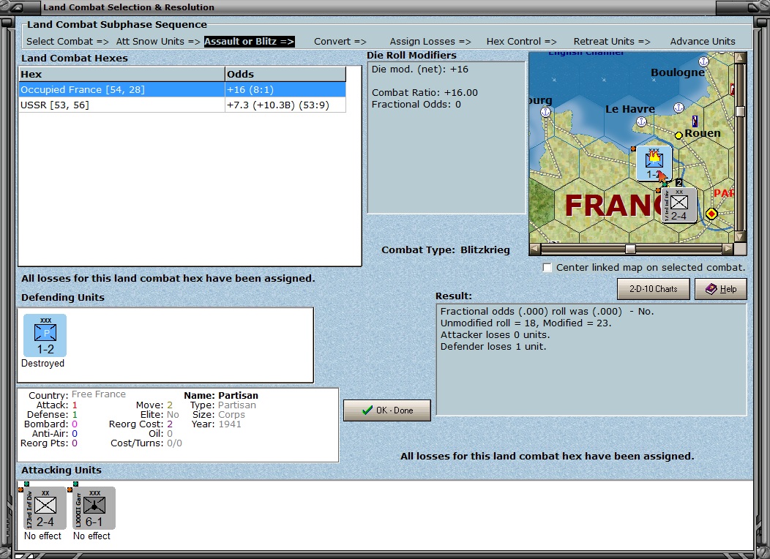
Task: Click the Land Combat Selection & Resolution title
Action: click(x=129, y=7)
